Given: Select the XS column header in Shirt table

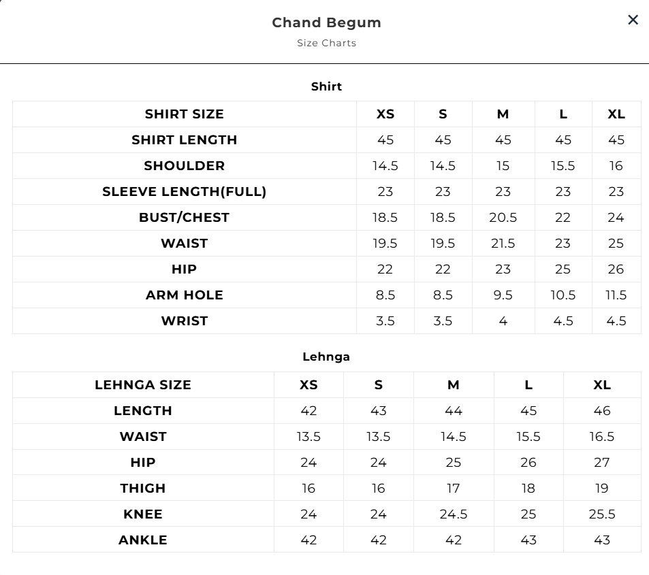Looking at the screenshot, I should pyautogui.click(x=385, y=114).
